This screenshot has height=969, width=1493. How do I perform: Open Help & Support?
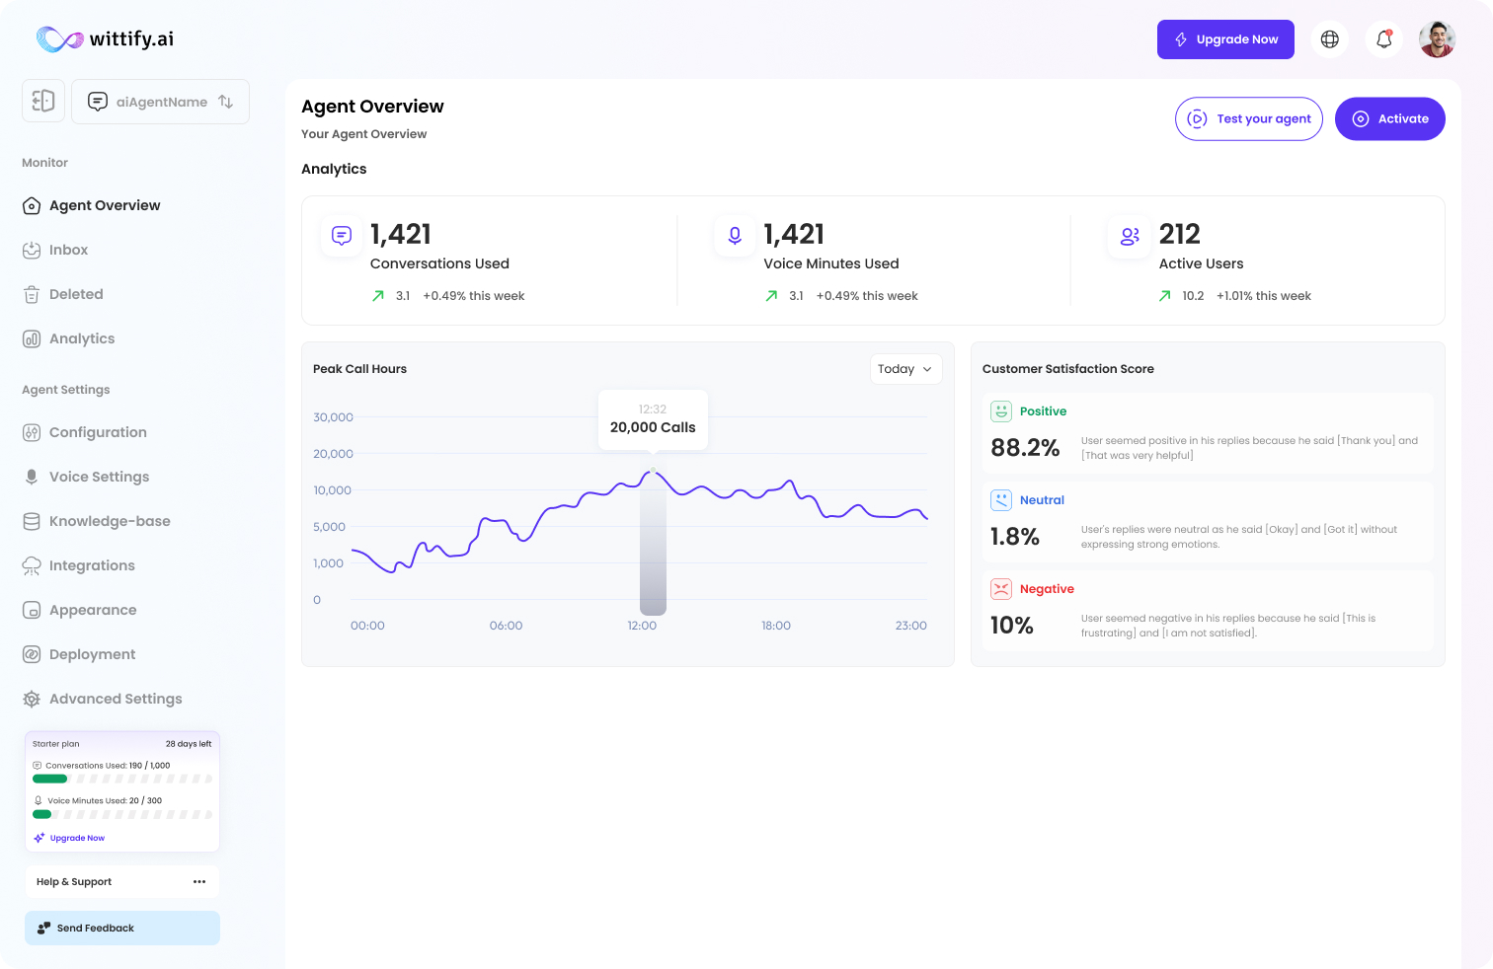[122, 882]
